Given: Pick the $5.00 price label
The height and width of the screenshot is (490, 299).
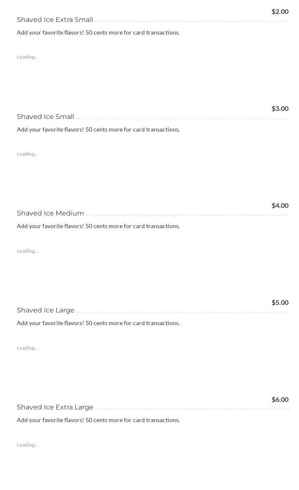Looking at the screenshot, I should (280, 302).
